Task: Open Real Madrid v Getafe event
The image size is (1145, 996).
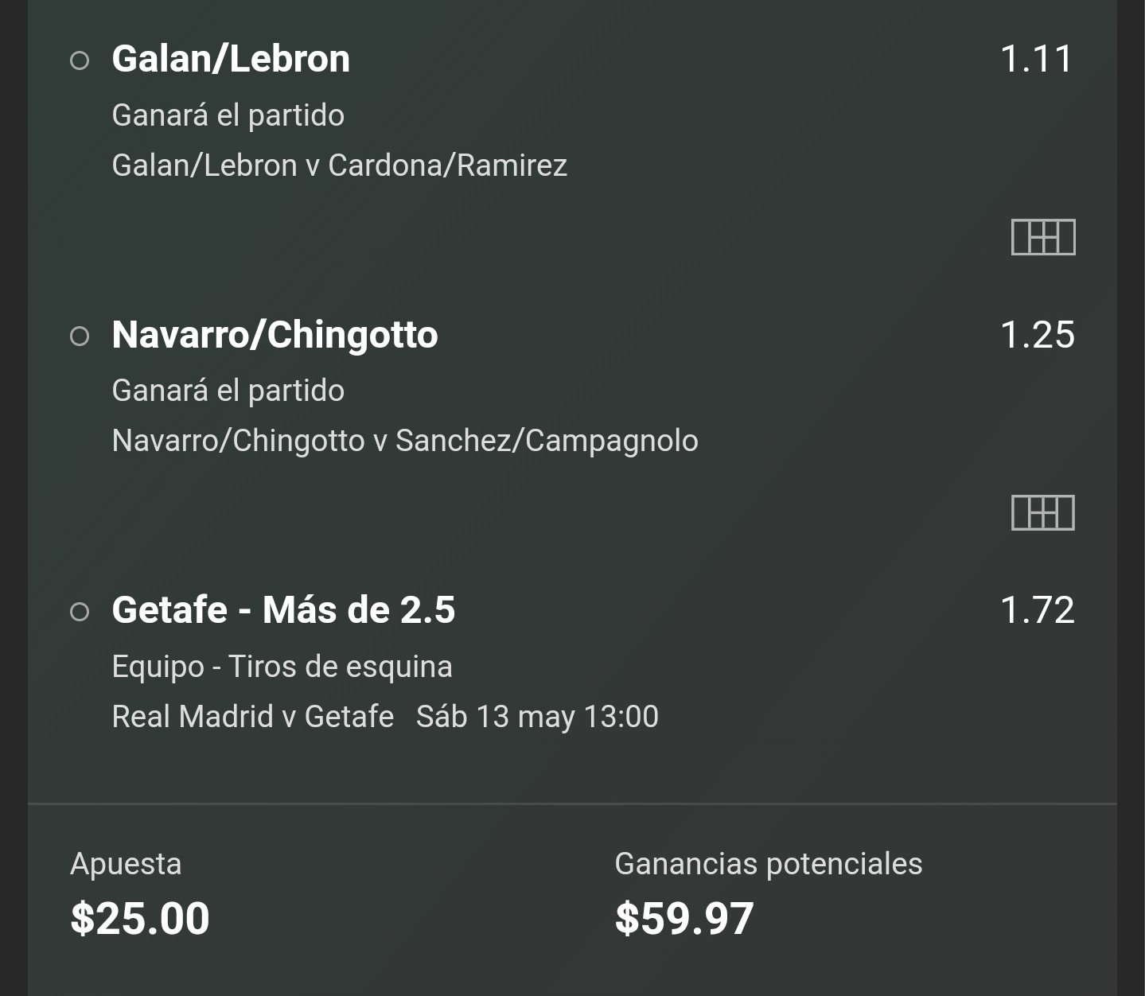Action: point(253,717)
